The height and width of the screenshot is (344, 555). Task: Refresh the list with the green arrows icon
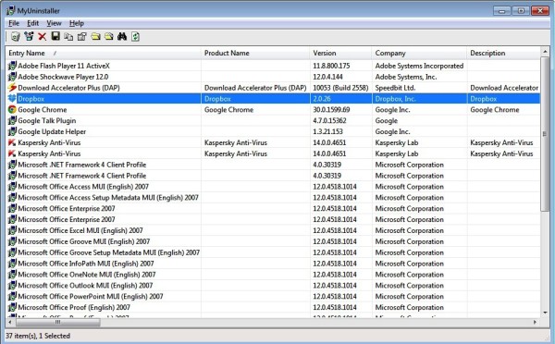(135, 36)
